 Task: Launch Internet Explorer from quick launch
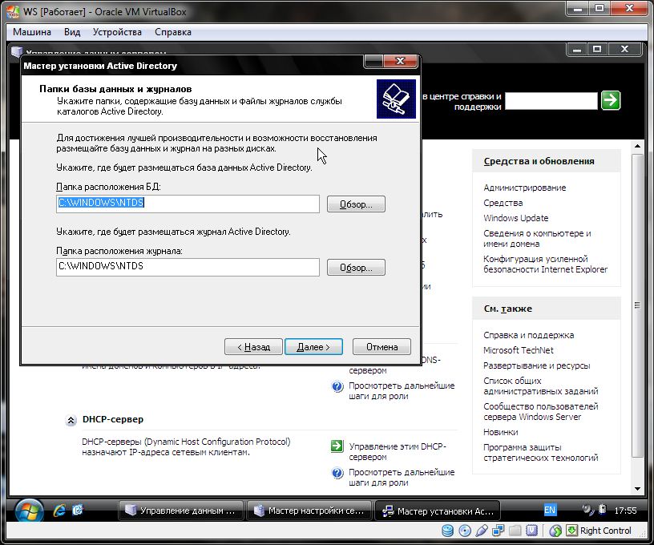point(59,511)
